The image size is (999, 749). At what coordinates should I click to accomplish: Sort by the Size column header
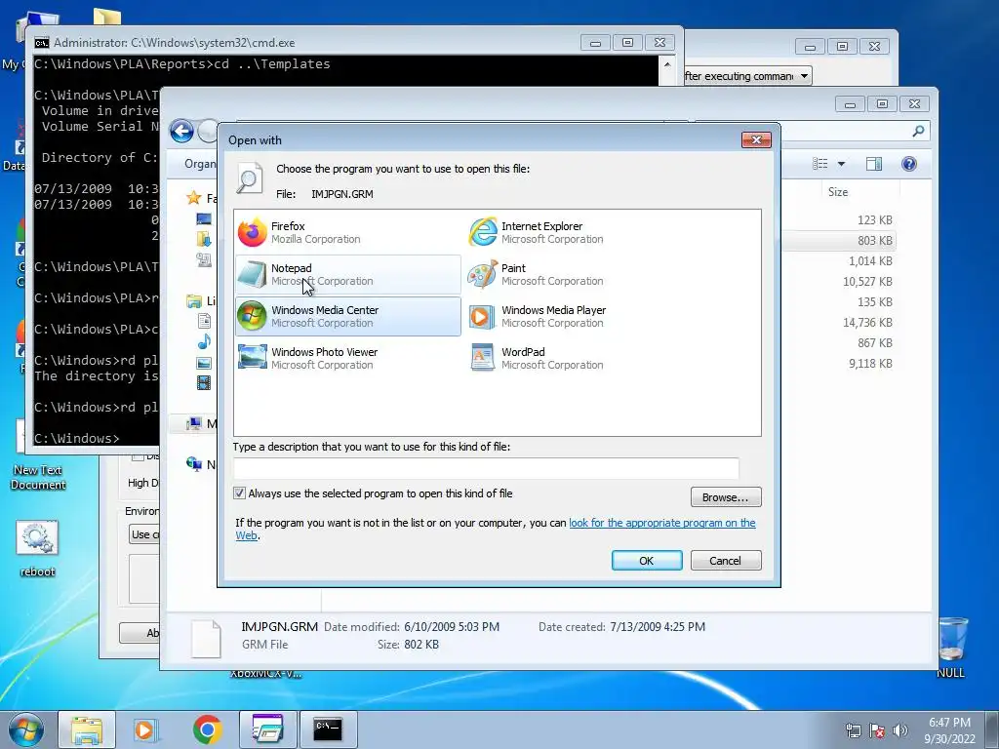[x=837, y=192]
